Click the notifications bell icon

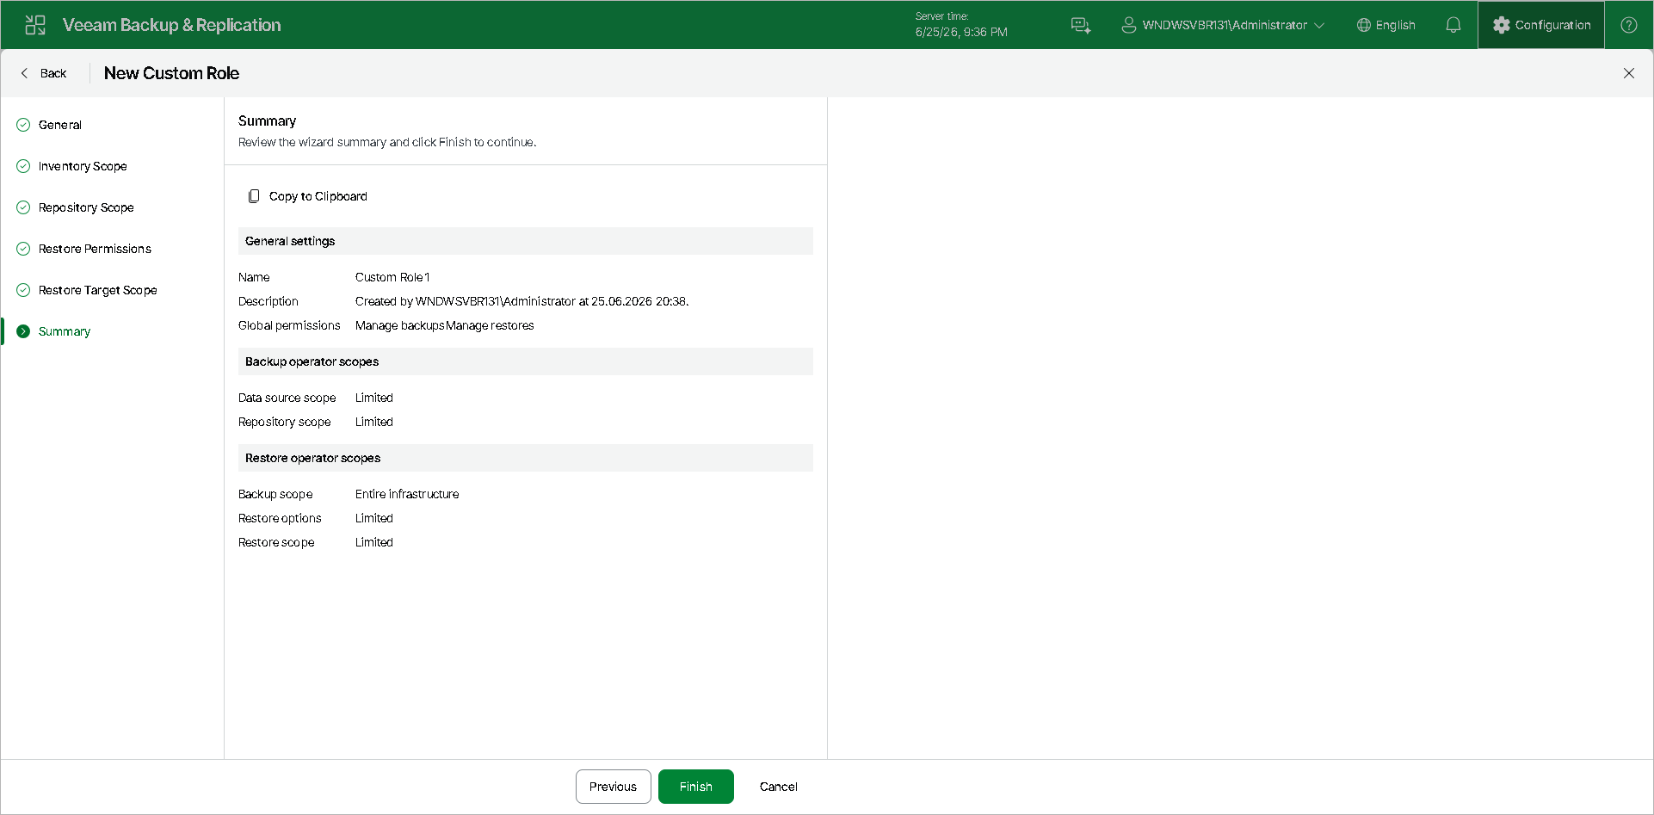(1453, 25)
